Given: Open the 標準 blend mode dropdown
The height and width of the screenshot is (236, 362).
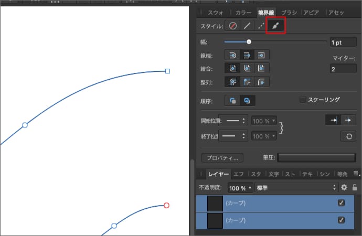Looking at the screenshot, I should pyautogui.click(x=296, y=187).
